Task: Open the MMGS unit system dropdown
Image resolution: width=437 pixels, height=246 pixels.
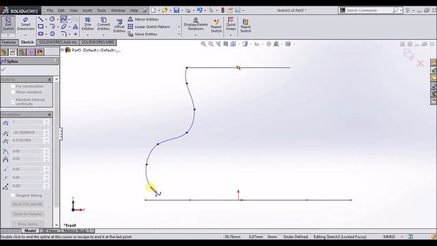Action: tap(402, 237)
